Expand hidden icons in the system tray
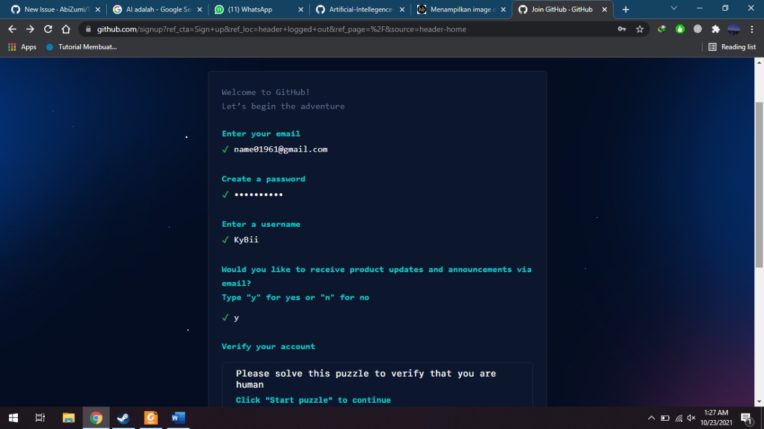The height and width of the screenshot is (429, 764). (651, 418)
